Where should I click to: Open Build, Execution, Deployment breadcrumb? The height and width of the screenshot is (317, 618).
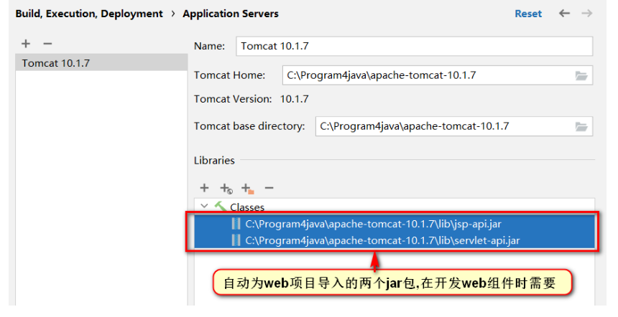click(x=89, y=14)
